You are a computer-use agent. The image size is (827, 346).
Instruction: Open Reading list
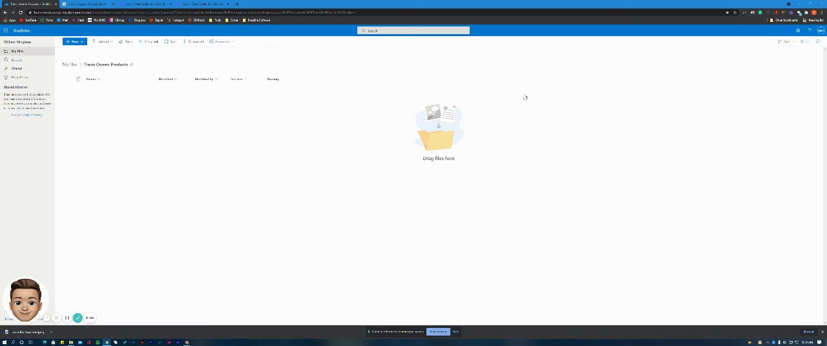812,20
